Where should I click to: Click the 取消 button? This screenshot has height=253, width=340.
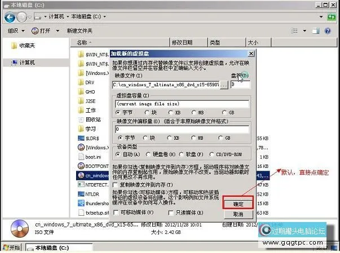[x=238, y=214]
